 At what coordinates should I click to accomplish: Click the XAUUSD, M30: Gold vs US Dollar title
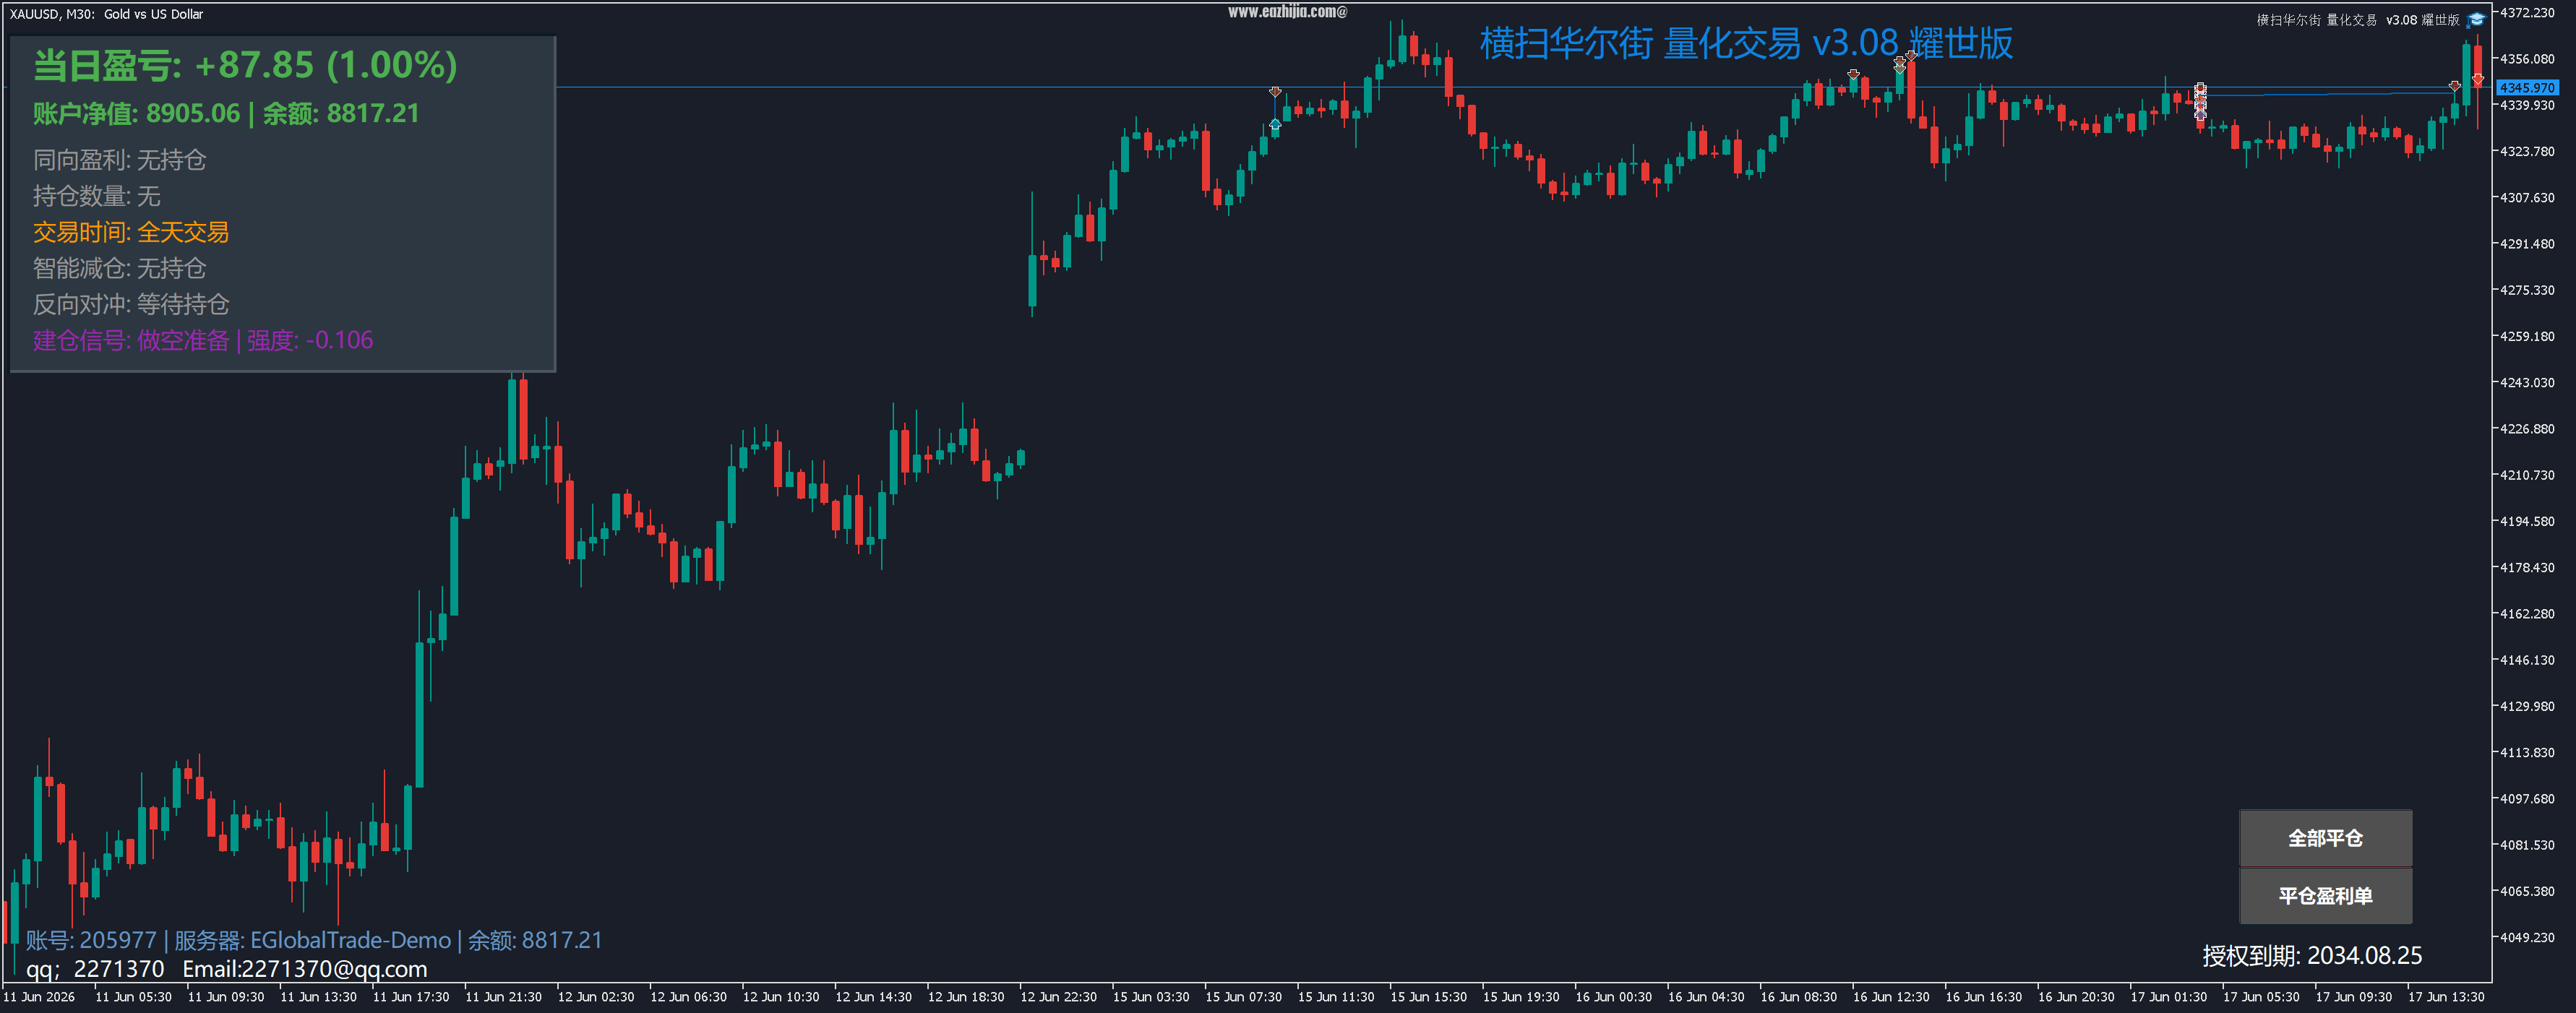pyautogui.click(x=106, y=14)
